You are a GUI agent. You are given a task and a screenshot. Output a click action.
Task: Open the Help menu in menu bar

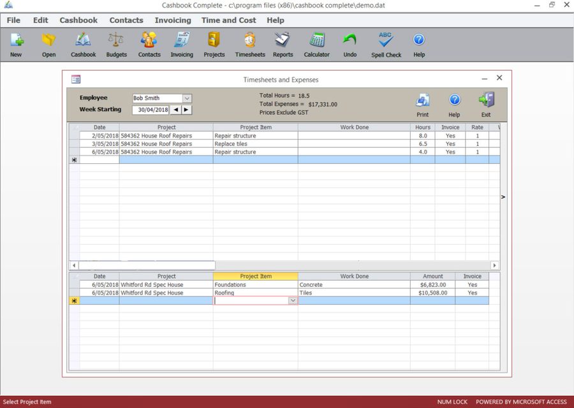click(276, 20)
